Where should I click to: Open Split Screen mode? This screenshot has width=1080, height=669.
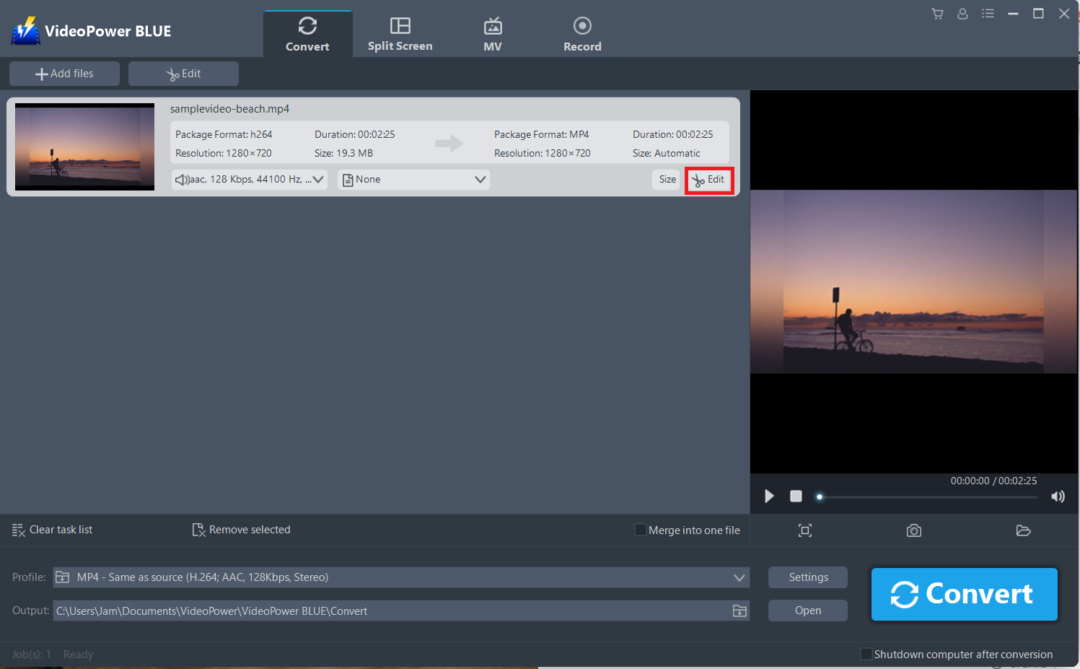(x=400, y=33)
